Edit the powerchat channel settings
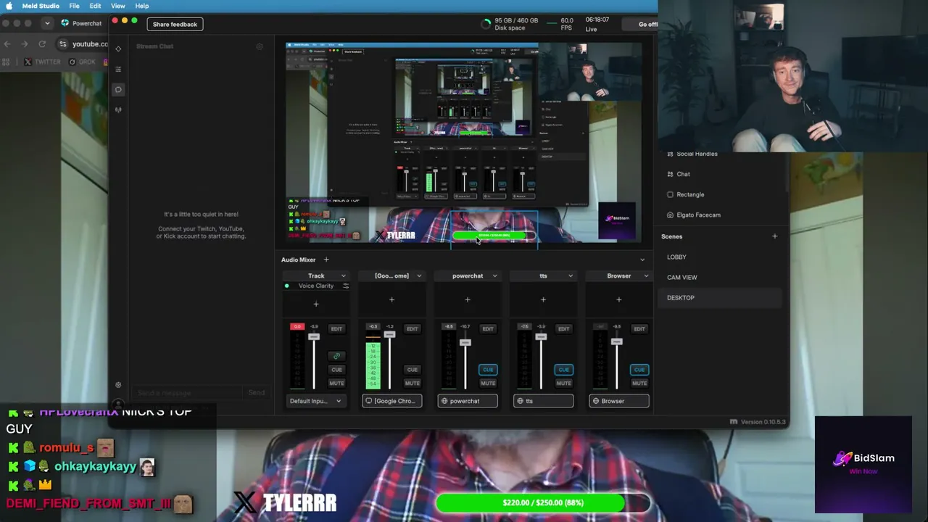Screen dimensions: 928x522 488,328
